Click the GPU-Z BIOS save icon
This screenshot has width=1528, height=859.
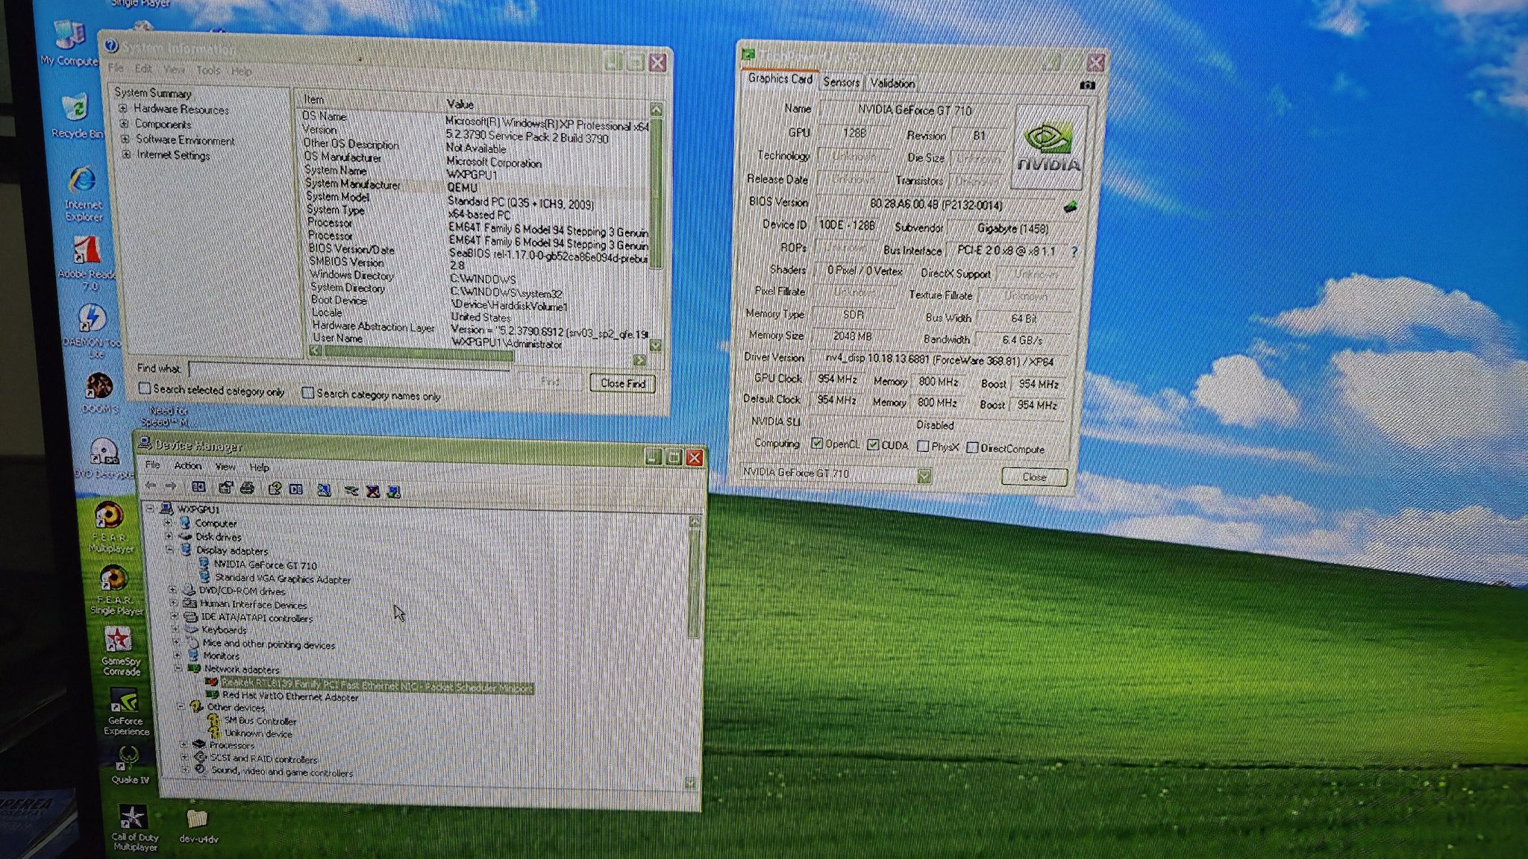coord(1071,207)
